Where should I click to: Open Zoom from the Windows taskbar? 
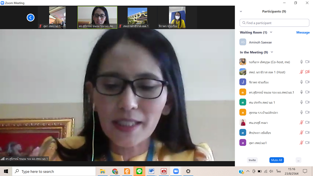click(x=176, y=171)
